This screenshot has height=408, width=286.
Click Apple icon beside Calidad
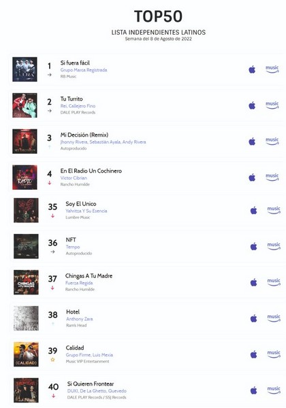pyautogui.click(x=254, y=354)
